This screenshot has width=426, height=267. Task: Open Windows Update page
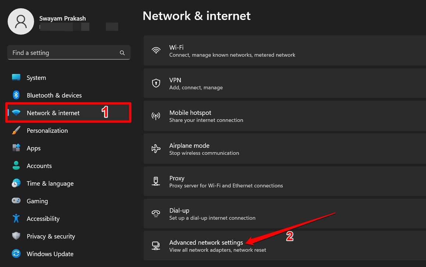[x=68, y=254]
